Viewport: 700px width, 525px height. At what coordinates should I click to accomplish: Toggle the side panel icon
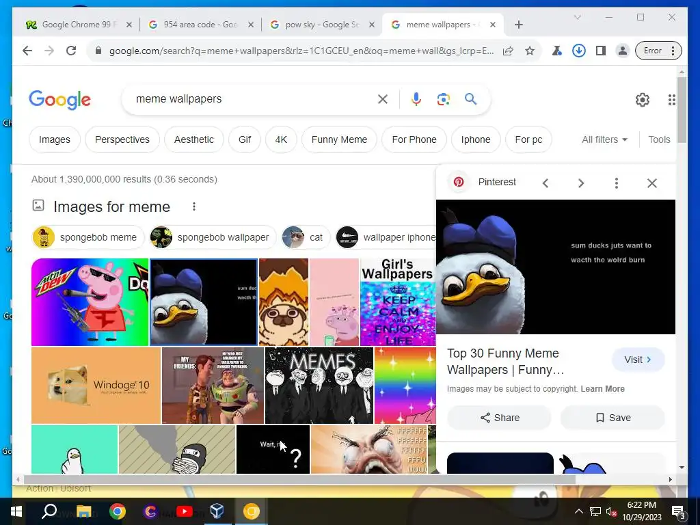(x=600, y=51)
